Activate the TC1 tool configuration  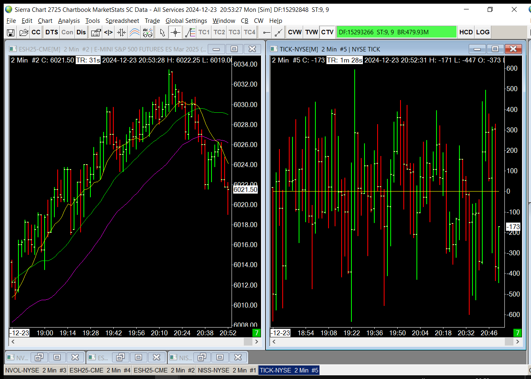coord(204,32)
